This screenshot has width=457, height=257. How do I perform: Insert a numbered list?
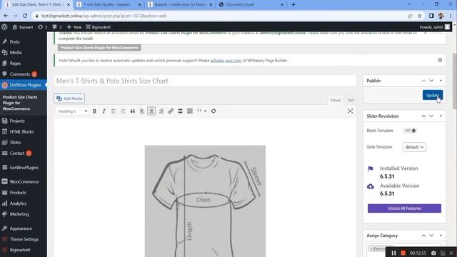123,111
